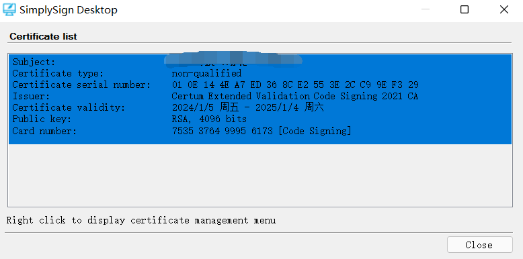The width and height of the screenshot is (523, 259).
Task: Click the certificate validity date range
Action: pos(248,107)
